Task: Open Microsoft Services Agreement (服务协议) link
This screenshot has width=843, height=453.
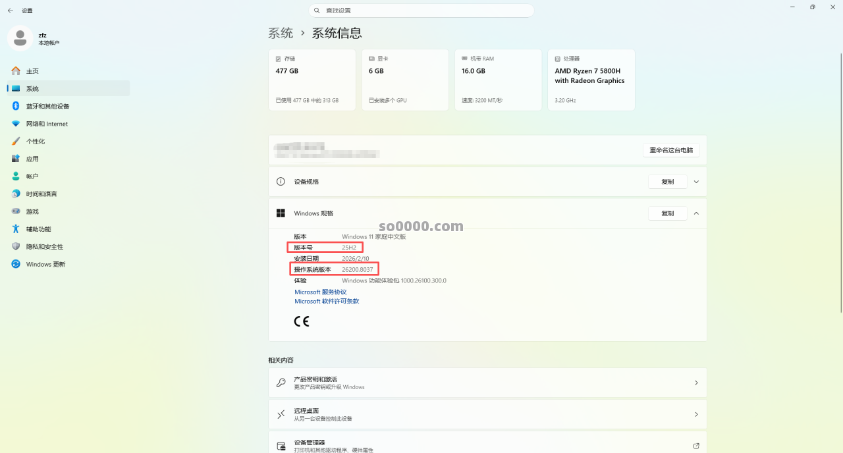Action: (320, 292)
